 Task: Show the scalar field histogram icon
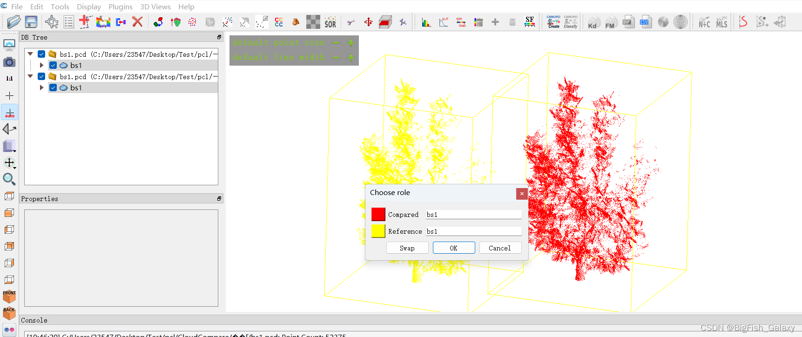tap(426, 22)
